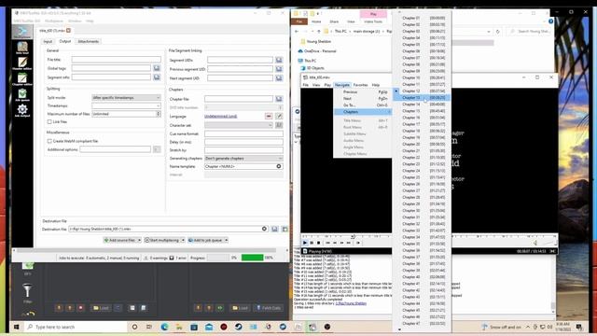Click the Windows Start button
The height and width of the screenshot is (336, 597).
(17, 327)
